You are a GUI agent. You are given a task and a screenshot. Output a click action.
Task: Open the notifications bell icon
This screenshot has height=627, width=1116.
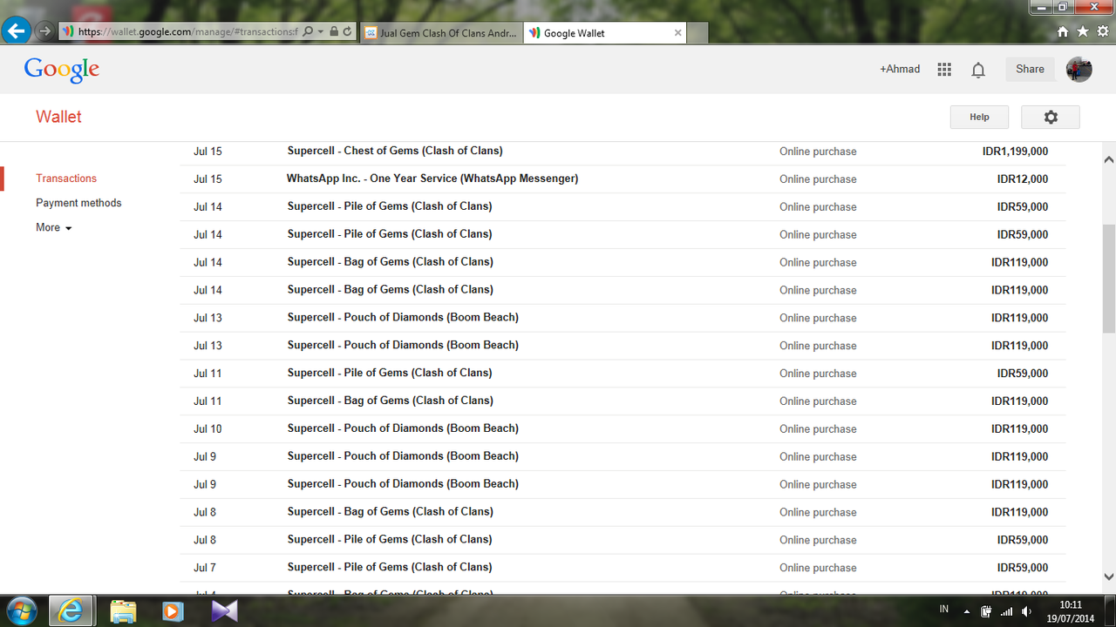(x=978, y=71)
